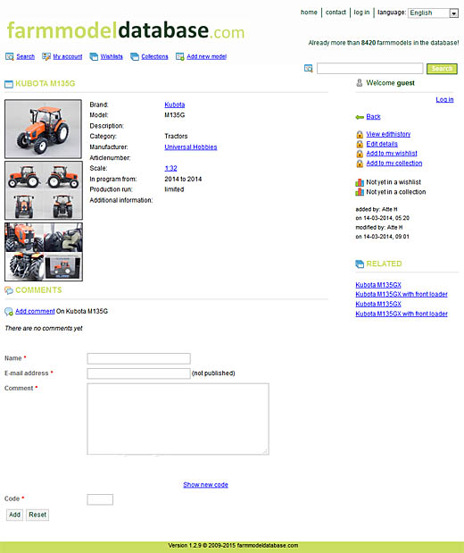Go Back using the Back link
Viewport: 464px width, 553px height.
coord(374,117)
